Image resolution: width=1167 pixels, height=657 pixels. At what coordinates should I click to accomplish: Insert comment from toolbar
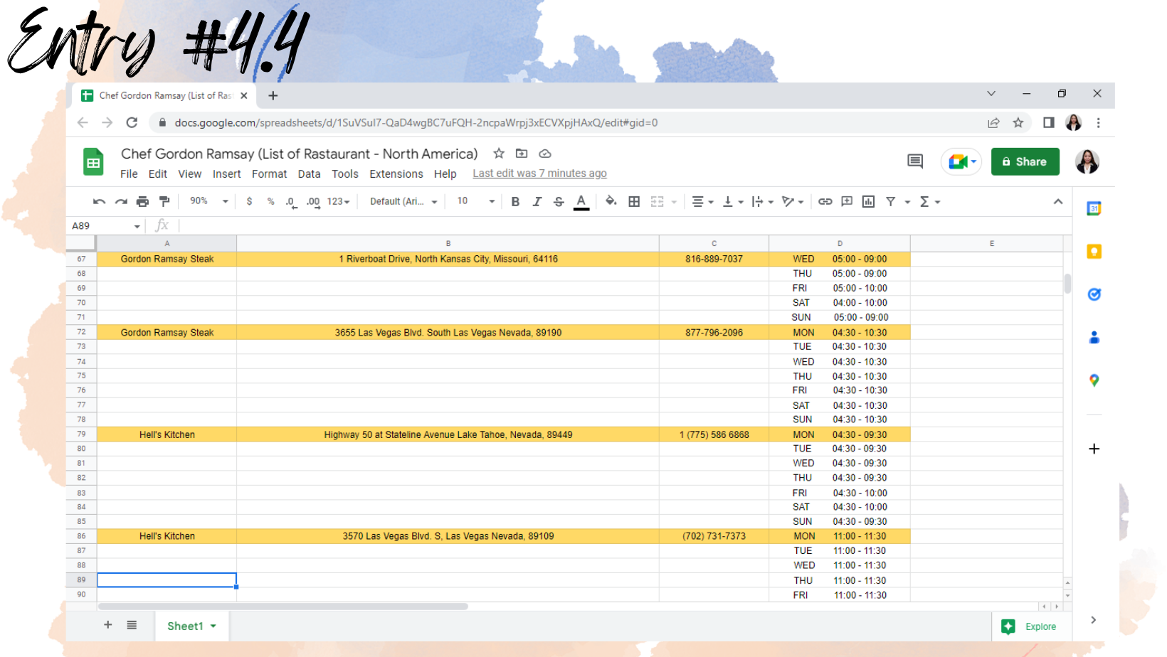(x=847, y=202)
